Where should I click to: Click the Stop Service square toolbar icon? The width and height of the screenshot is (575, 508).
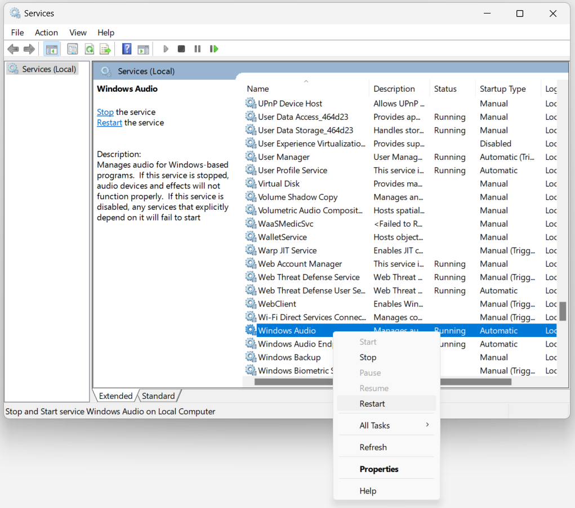click(x=181, y=49)
